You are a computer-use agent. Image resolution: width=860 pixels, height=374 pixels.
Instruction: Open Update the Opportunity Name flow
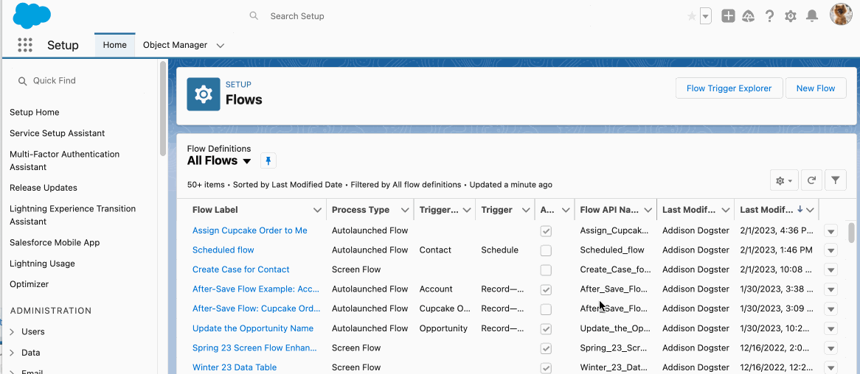click(x=253, y=328)
